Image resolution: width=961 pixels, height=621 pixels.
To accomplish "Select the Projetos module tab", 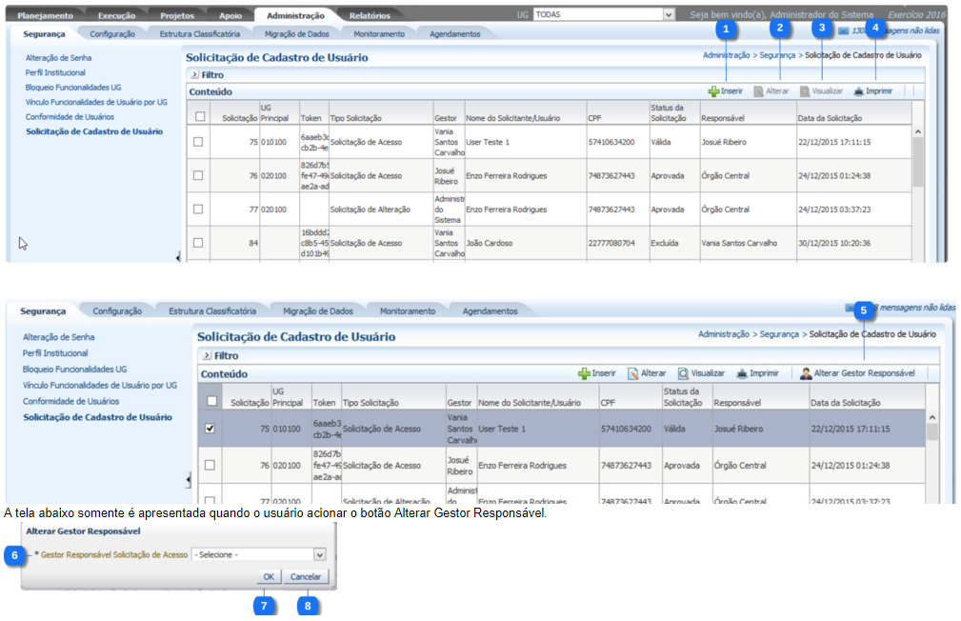I will click(177, 15).
